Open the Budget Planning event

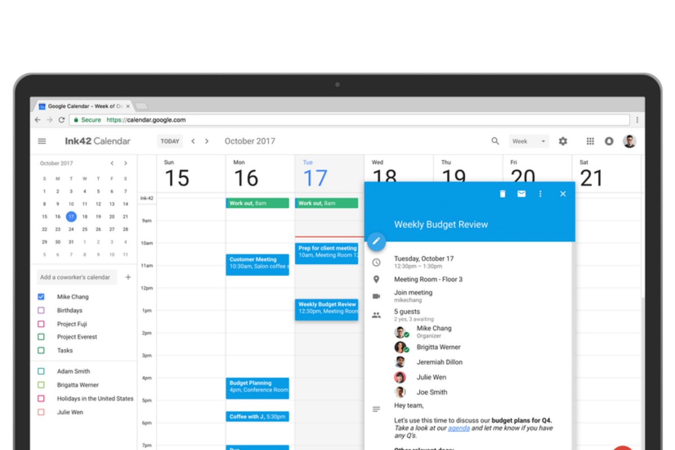[x=258, y=388]
